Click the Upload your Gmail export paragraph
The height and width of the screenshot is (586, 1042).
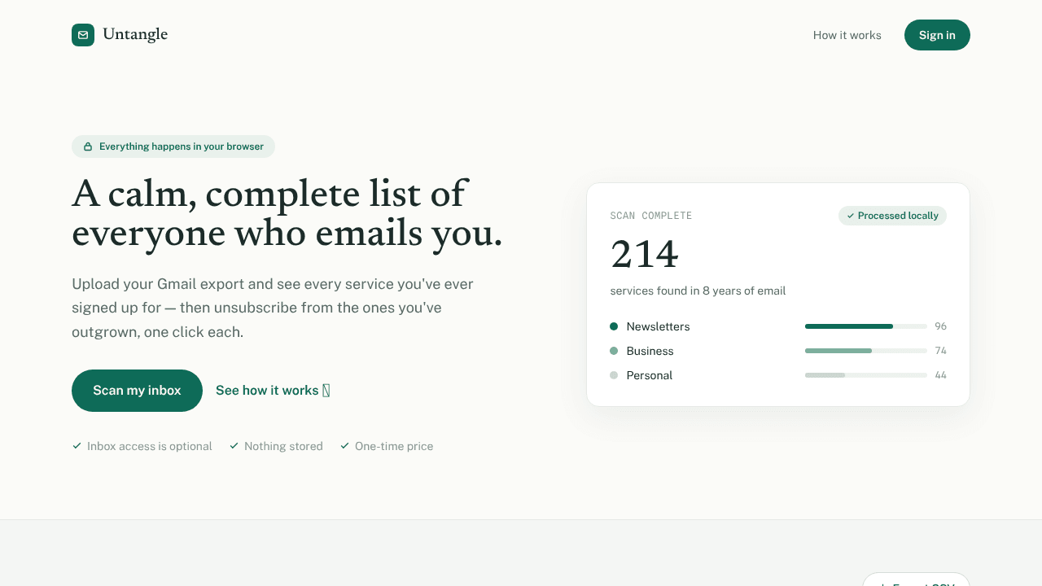tap(273, 308)
